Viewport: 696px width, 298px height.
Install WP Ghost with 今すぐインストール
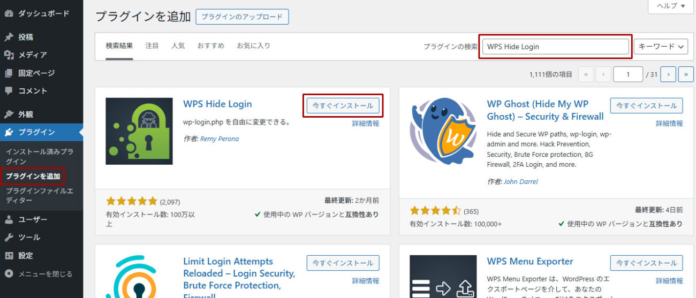[647, 105]
